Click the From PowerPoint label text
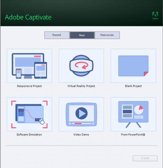The image size is (163, 168). point(133,134)
